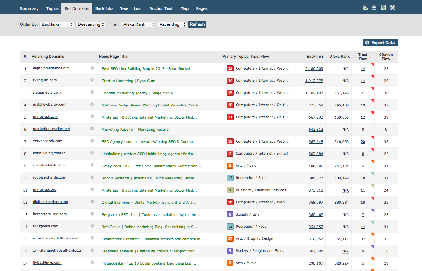Click gear icon for minterest.org
This screenshot has width=422, height=271.
pos(92,189)
